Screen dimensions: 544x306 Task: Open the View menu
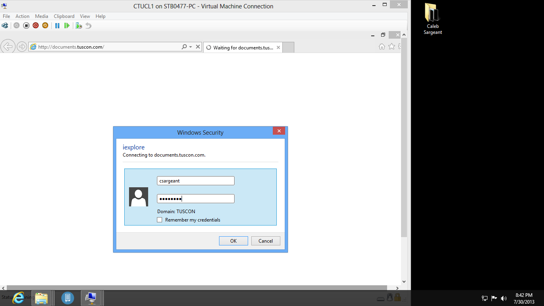[x=85, y=16]
